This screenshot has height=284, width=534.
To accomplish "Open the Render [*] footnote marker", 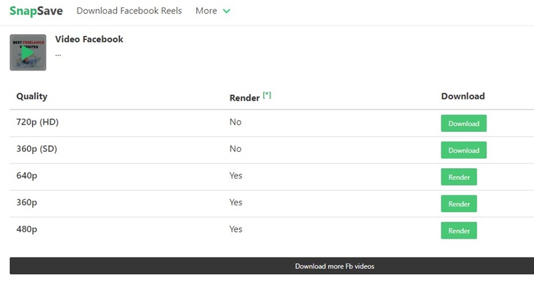I will tap(267, 95).
